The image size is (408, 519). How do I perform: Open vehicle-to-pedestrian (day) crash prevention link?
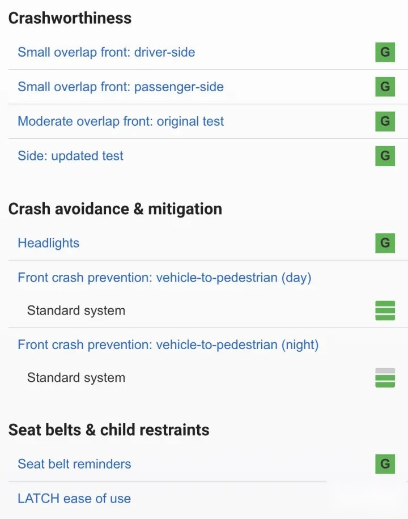coord(164,278)
